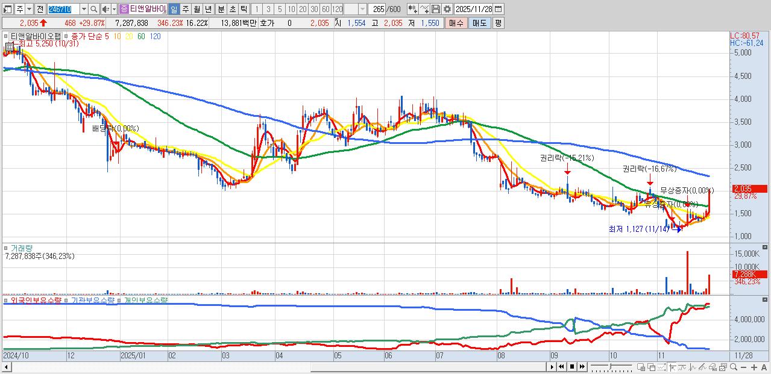Save chart with floppy disk icon
This screenshot has width=771, height=374.
coord(435,9)
